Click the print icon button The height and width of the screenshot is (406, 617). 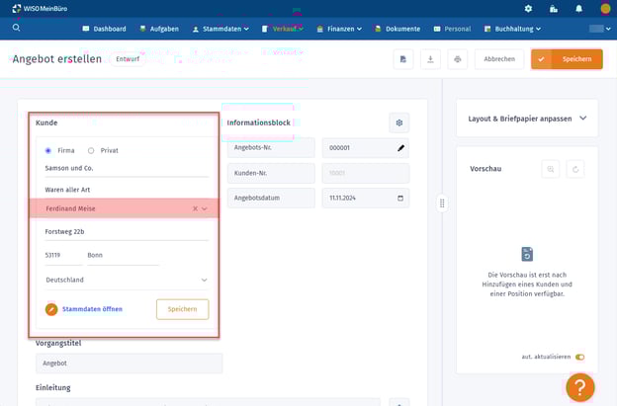(457, 59)
